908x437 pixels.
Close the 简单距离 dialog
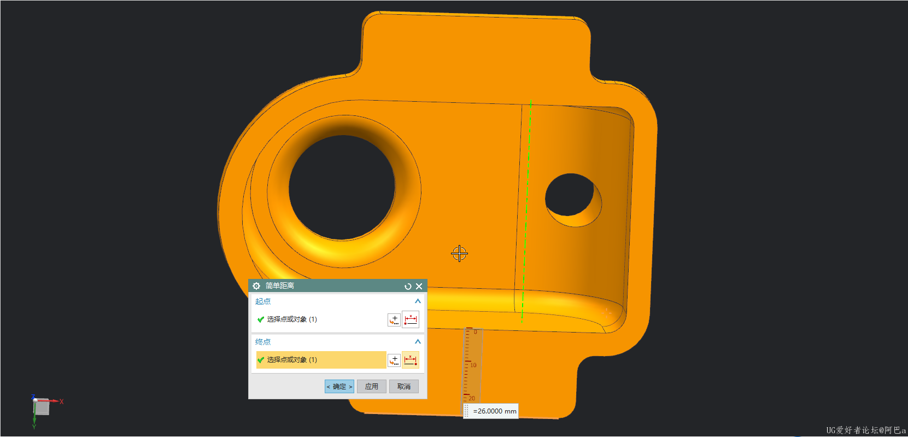[x=419, y=287]
